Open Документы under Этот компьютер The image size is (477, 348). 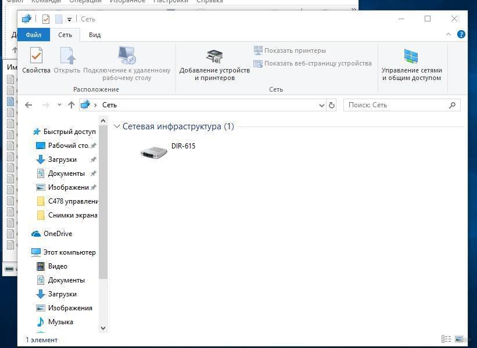[60, 280]
